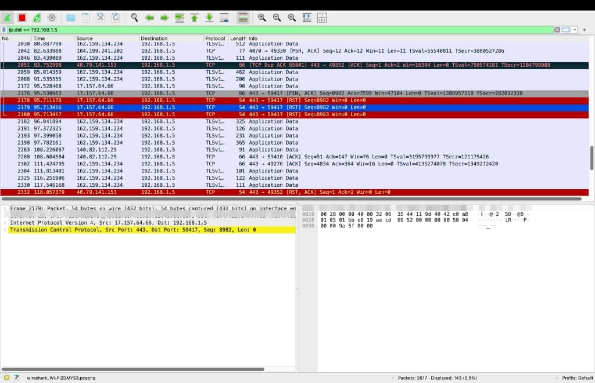Sort by the Destination column header
The height and width of the screenshot is (383, 595).
[171, 38]
